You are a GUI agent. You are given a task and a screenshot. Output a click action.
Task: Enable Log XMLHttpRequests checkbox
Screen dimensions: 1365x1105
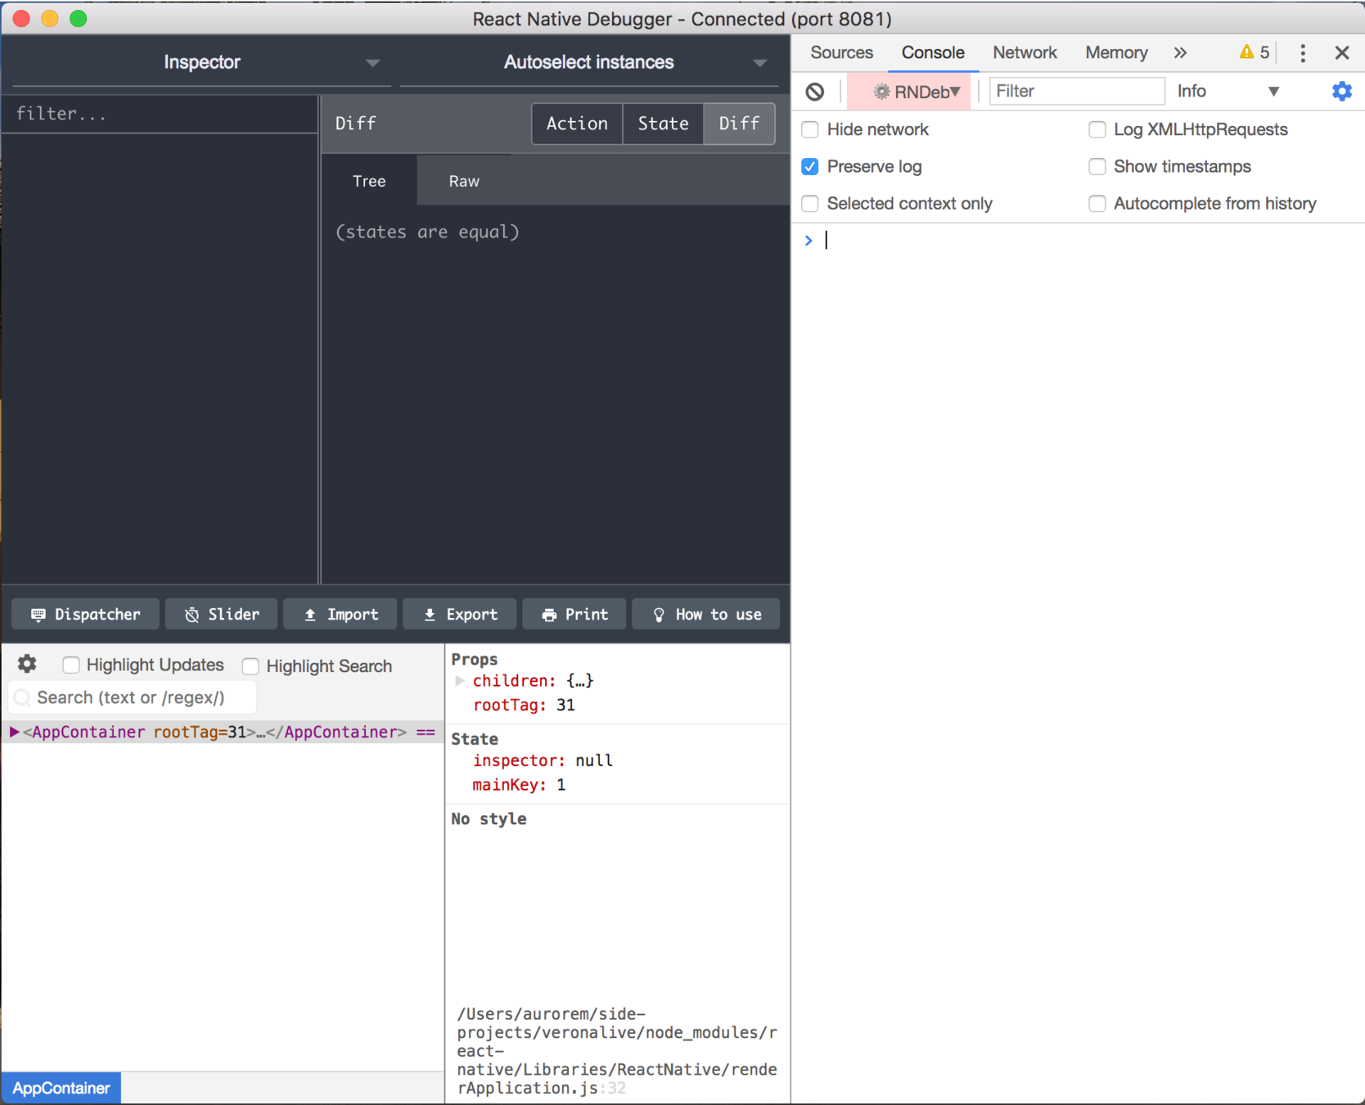1097,129
